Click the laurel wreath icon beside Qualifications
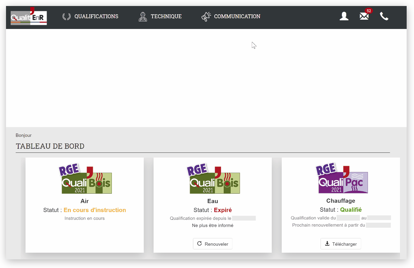 (66, 17)
